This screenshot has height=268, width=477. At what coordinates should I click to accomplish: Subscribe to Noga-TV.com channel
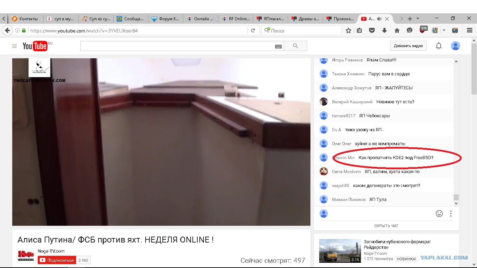(57, 260)
